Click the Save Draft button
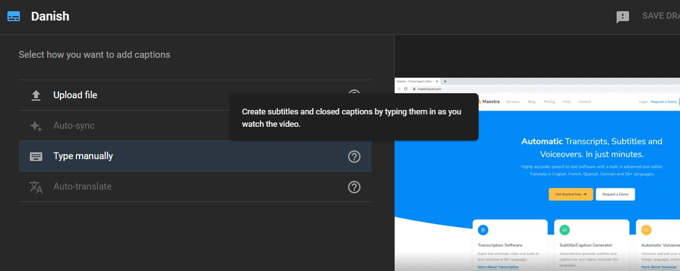This screenshot has height=271, width=680. pos(661,16)
